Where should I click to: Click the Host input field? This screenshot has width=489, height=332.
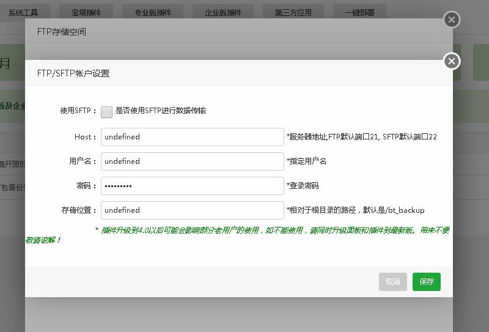pyautogui.click(x=193, y=137)
